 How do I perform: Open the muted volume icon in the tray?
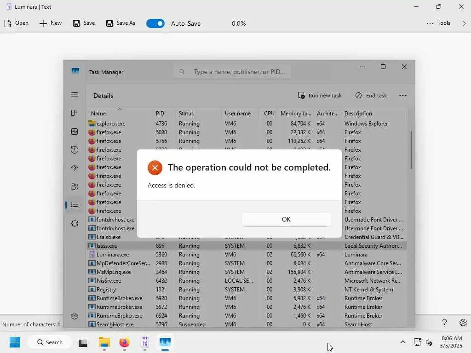coord(429,342)
